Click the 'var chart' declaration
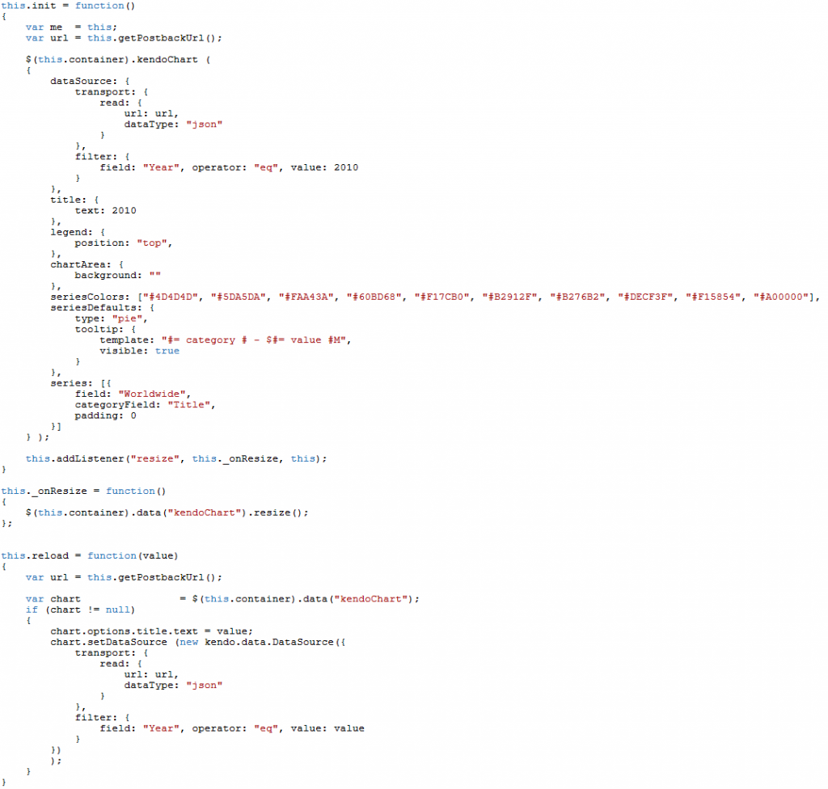This screenshot has height=789, width=828. coord(53,599)
